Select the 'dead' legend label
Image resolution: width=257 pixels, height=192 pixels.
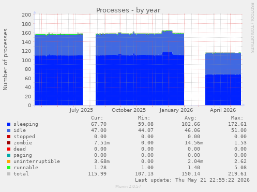[20, 149]
